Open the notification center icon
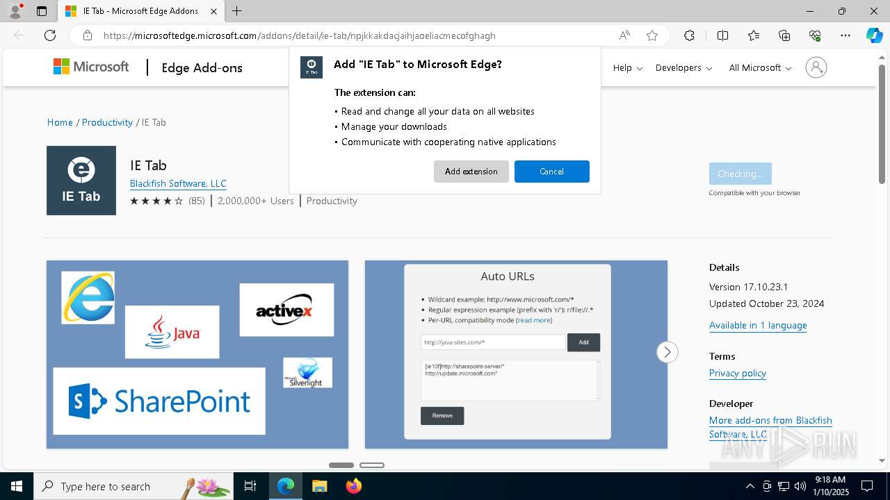 [x=867, y=486]
